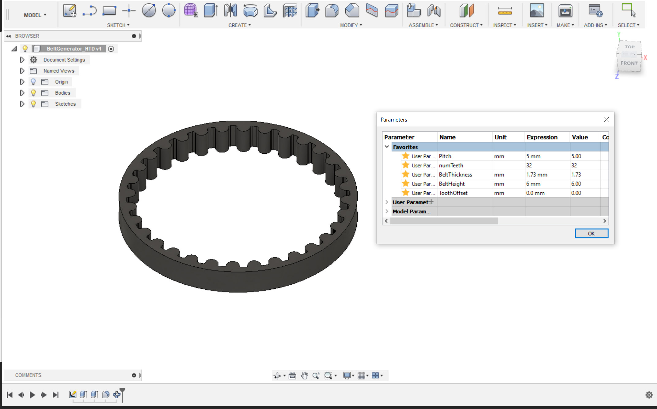Unfavorite the numTeeth parameter star
Viewport: 657px width, 409px height.
(x=406, y=165)
